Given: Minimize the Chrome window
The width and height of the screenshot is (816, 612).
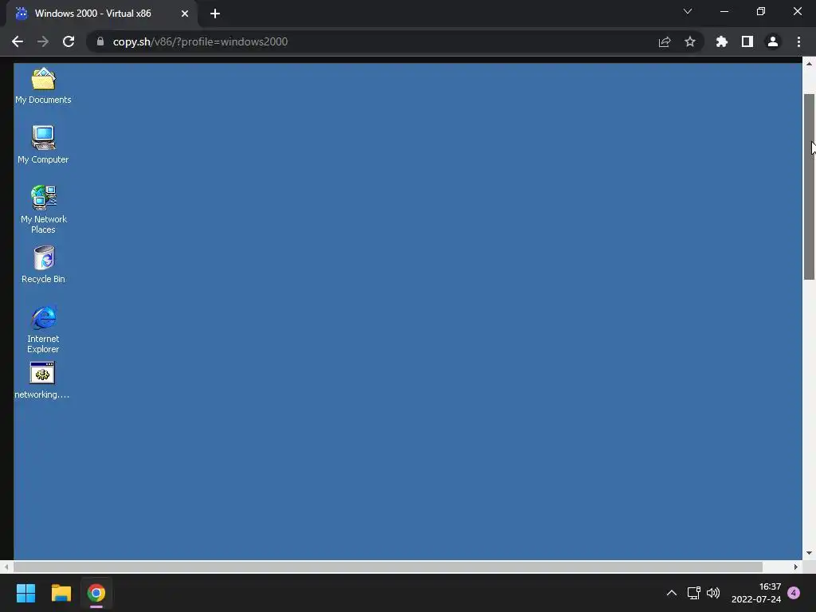Looking at the screenshot, I should (724, 11).
